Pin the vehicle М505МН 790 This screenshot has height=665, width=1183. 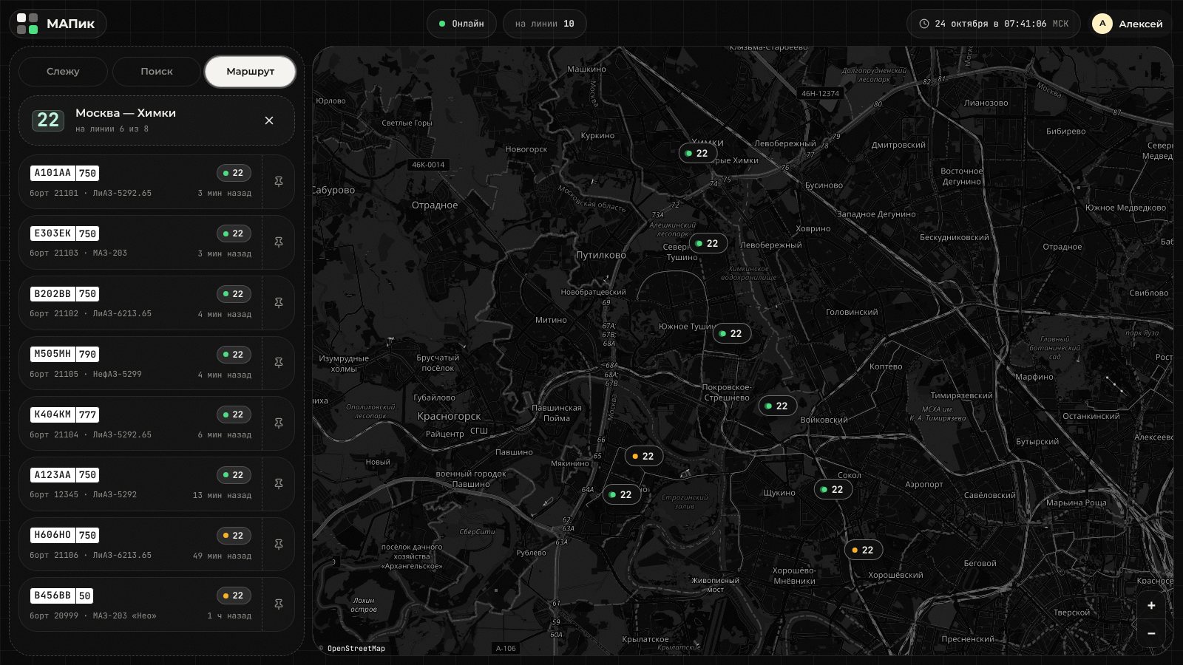click(x=279, y=363)
